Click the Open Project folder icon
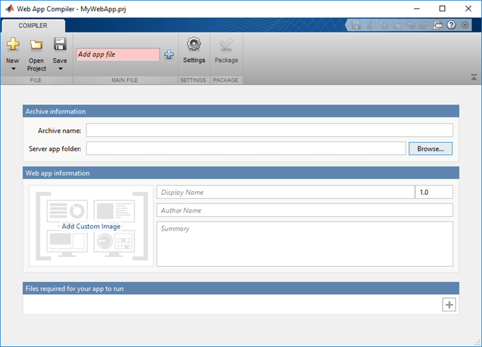The width and height of the screenshot is (482, 347). tap(36, 45)
